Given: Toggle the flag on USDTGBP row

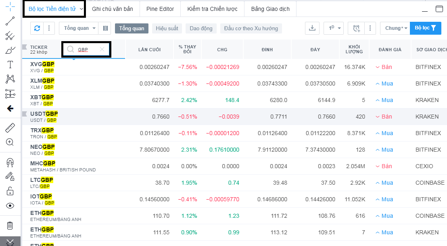Looking at the screenshot, I should coord(25,114).
